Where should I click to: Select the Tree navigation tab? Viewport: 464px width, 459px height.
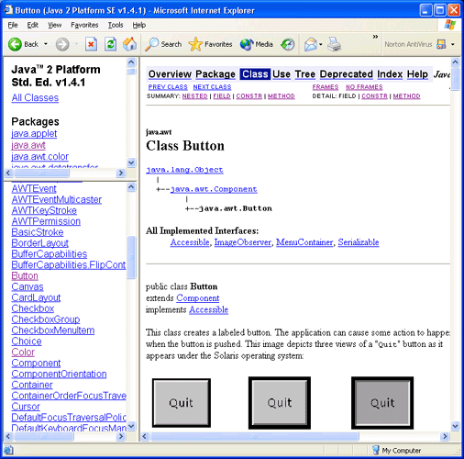[x=305, y=74]
